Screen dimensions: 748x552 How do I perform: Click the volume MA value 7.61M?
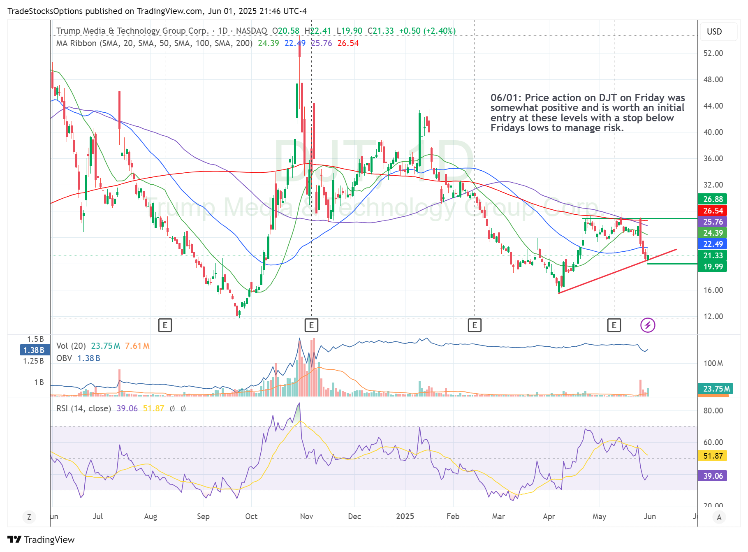tap(137, 346)
